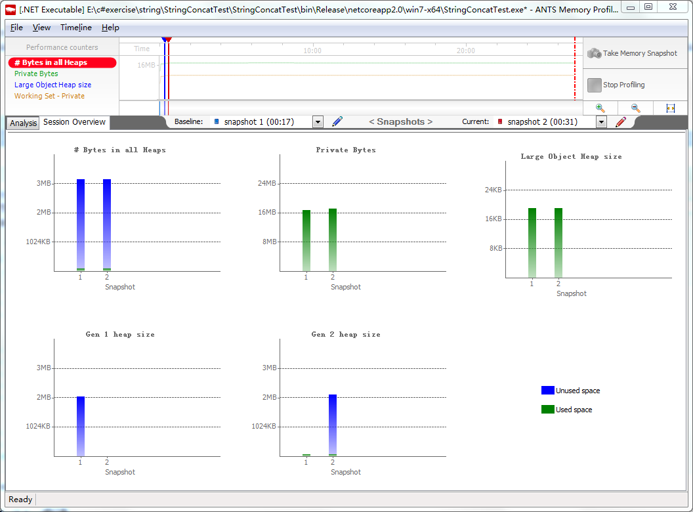Maximize the profiler window
The height and width of the screenshot is (512, 693).
[x=648, y=7]
